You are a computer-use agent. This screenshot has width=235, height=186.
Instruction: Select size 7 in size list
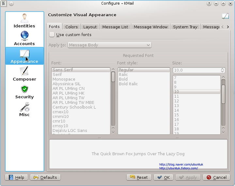[x=196, y=78]
